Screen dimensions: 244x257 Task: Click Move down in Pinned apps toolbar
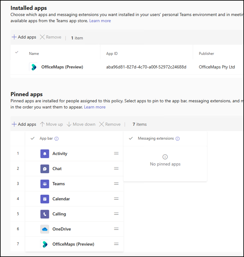(81, 124)
